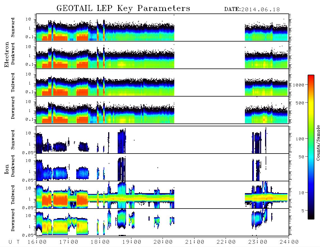Click the 1000 colorbar tick value
The height and width of the screenshot is (247, 320).
point(298,85)
